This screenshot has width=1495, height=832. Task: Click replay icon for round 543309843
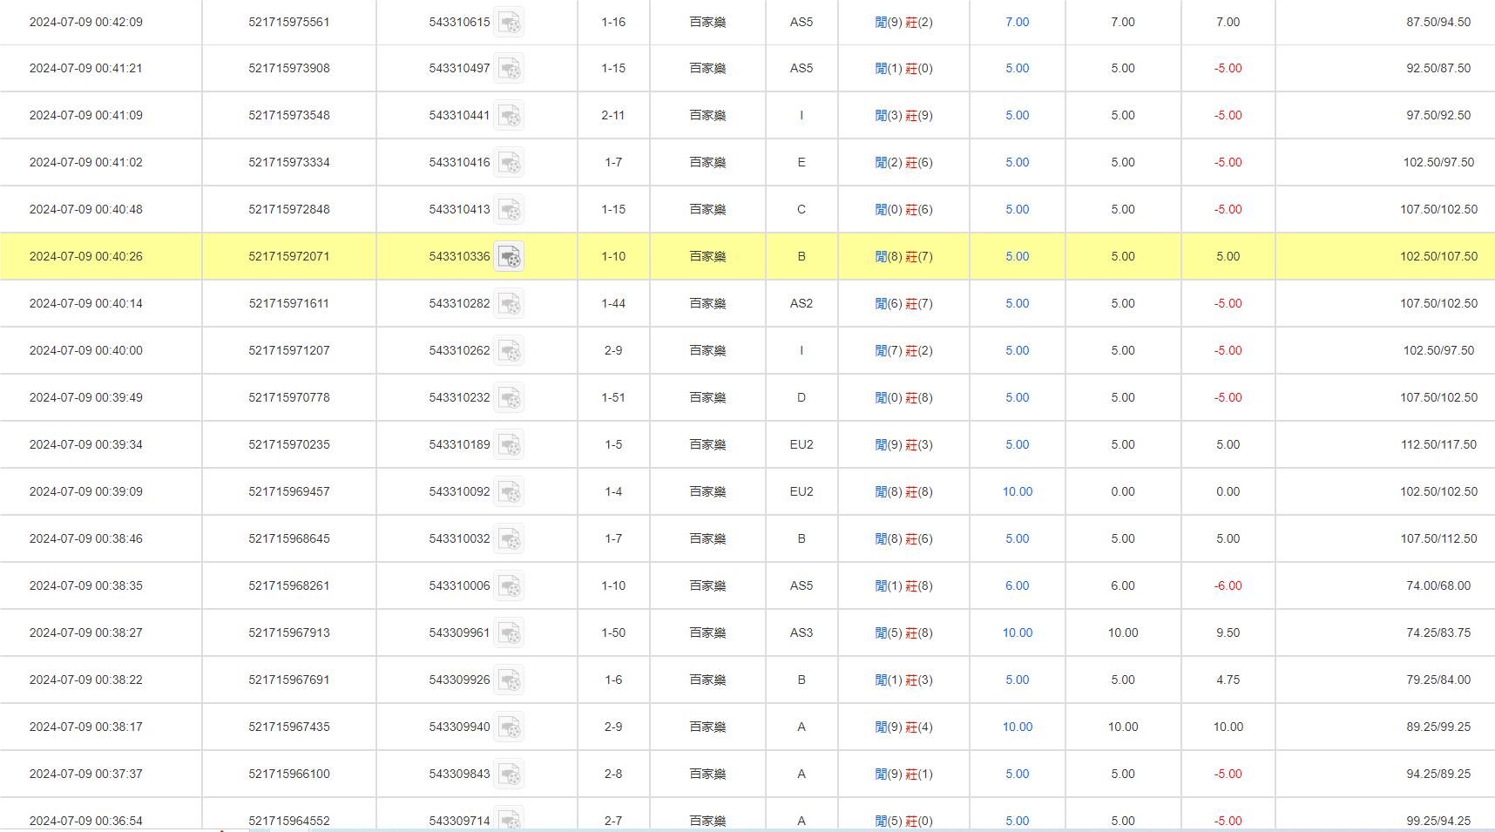coord(510,775)
